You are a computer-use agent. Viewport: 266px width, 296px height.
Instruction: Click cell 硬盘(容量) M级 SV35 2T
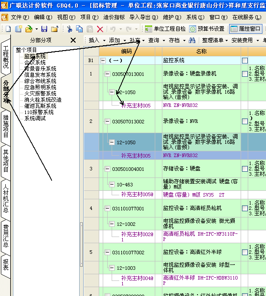pos(202,195)
